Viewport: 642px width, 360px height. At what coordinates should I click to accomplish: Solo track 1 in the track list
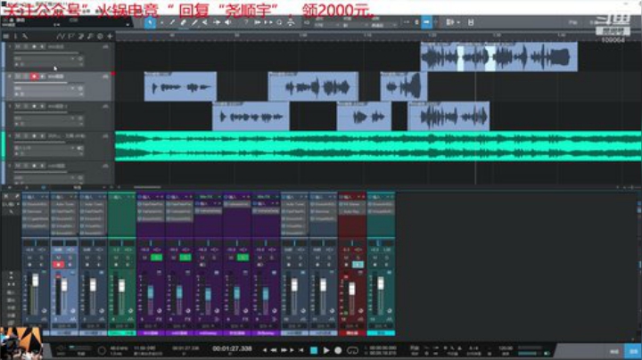click(x=26, y=46)
